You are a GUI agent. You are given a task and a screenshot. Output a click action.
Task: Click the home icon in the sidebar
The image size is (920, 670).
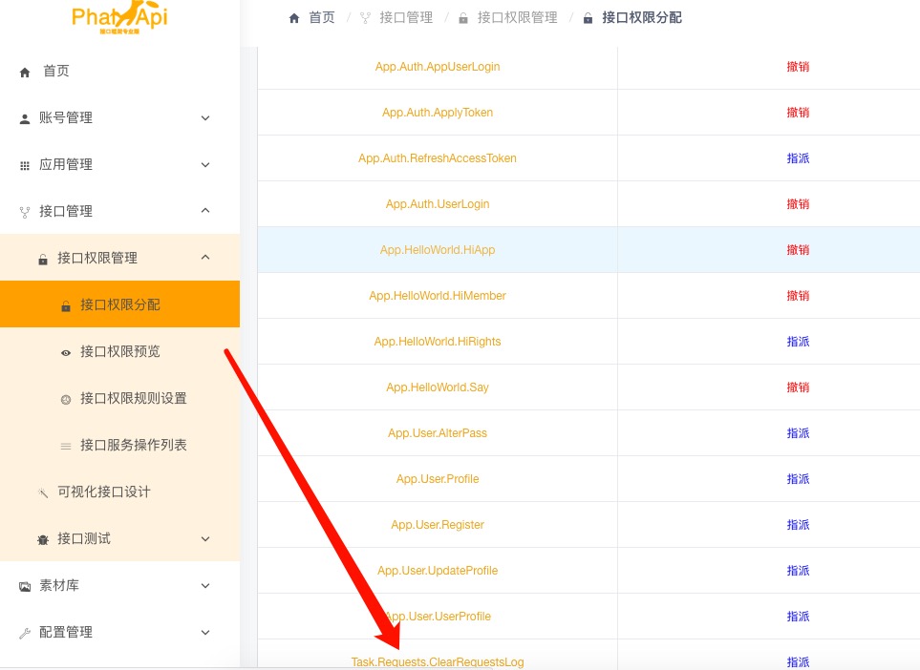[25, 72]
